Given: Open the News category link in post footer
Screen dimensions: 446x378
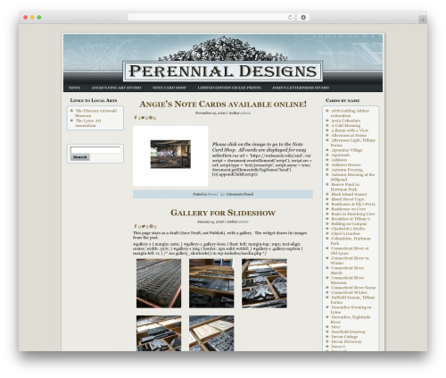Looking at the screenshot, I should pos(212,195).
